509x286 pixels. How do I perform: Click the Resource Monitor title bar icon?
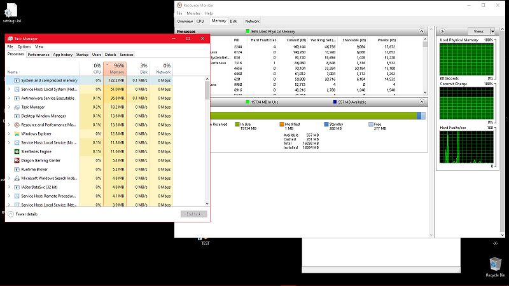180,5
